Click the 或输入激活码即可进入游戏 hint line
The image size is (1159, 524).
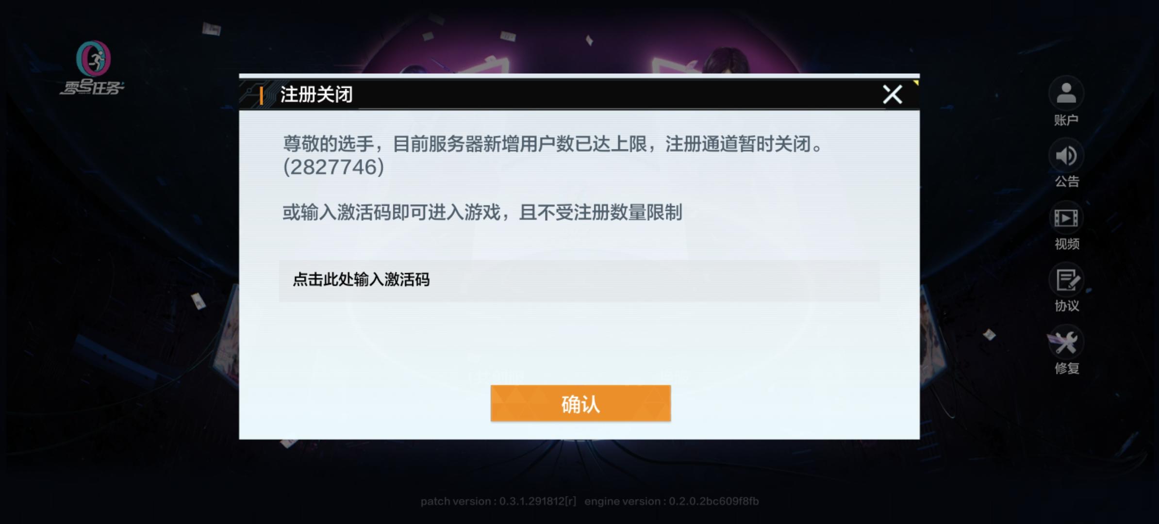[482, 213]
